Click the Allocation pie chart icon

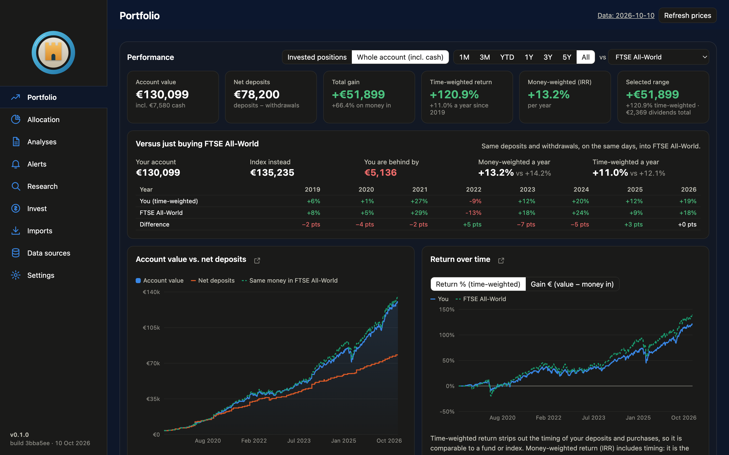click(16, 120)
